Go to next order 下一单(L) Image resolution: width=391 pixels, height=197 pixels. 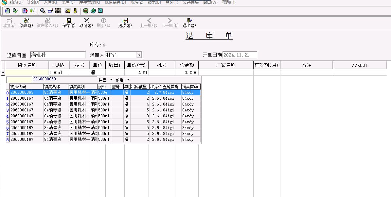click(170, 23)
